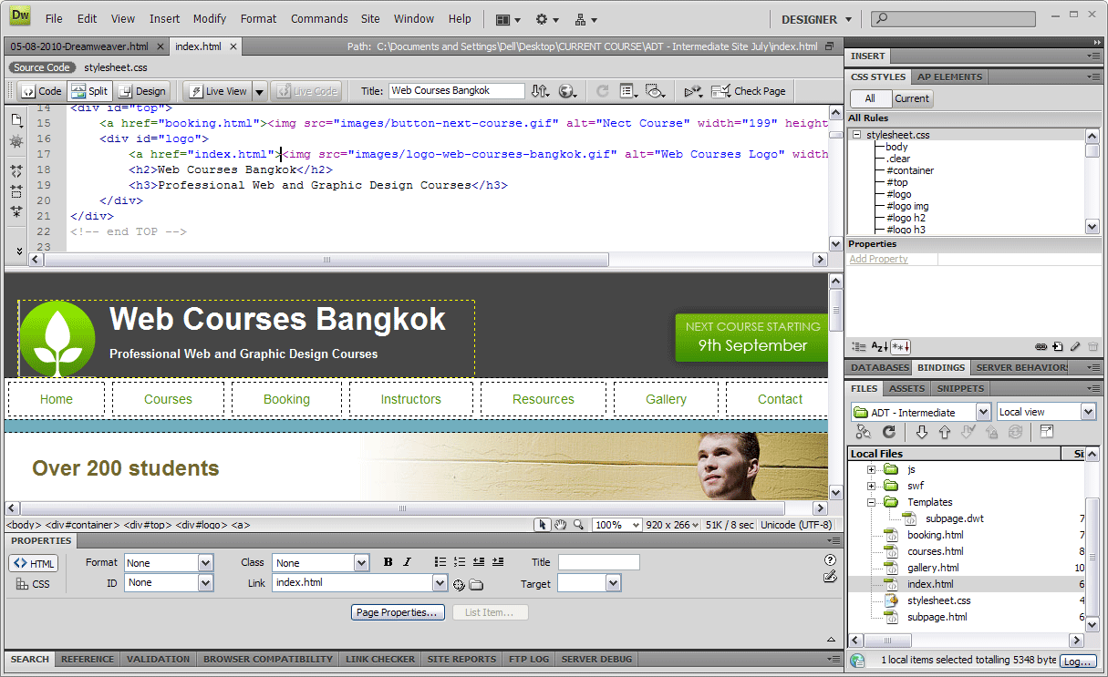The width and height of the screenshot is (1108, 677).
Task: Click Edit Rule pencil icon
Action: click(1075, 346)
